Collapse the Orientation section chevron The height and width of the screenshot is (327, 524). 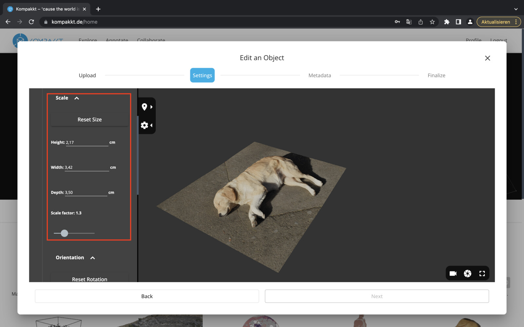93,258
